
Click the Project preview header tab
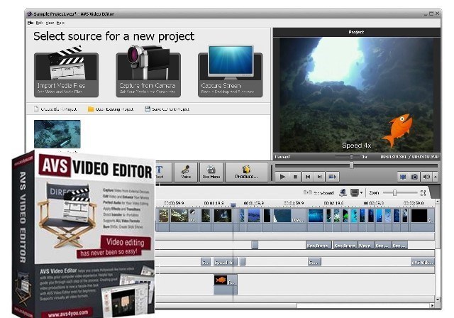click(x=356, y=32)
